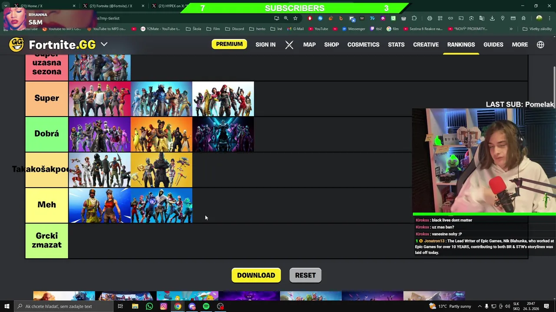Click the QR code icon in toolbar
556x312 pixels.
440,18
